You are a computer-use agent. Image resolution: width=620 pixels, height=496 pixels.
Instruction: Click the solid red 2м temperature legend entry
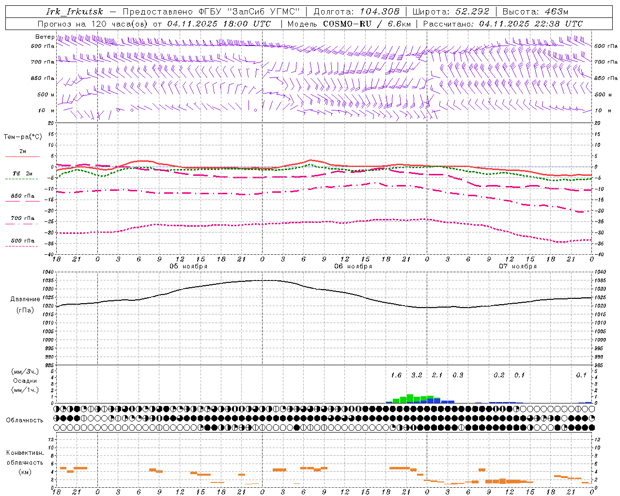coord(22,153)
